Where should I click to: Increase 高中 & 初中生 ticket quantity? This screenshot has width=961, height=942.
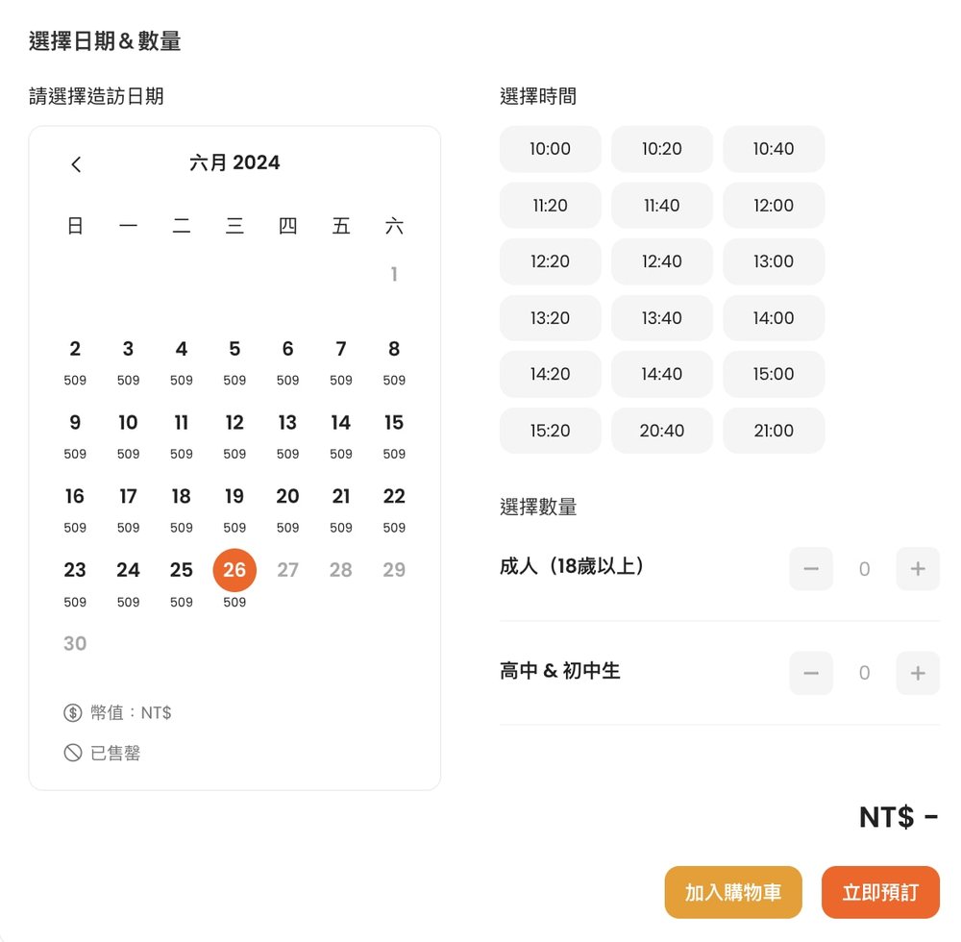click(917, 673)
